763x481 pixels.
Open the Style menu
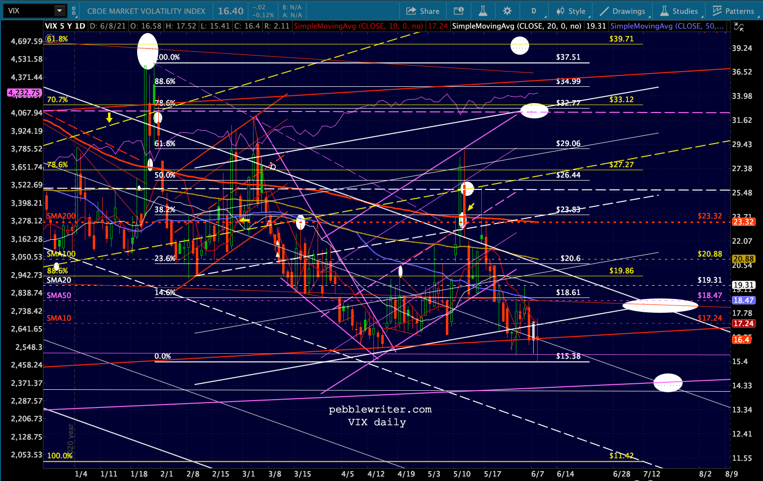[x=571, y=11]
